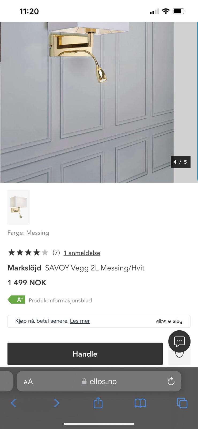Tap the Markslöjd brand name
The image size is (198, 429).
click(x=24, y=268)
